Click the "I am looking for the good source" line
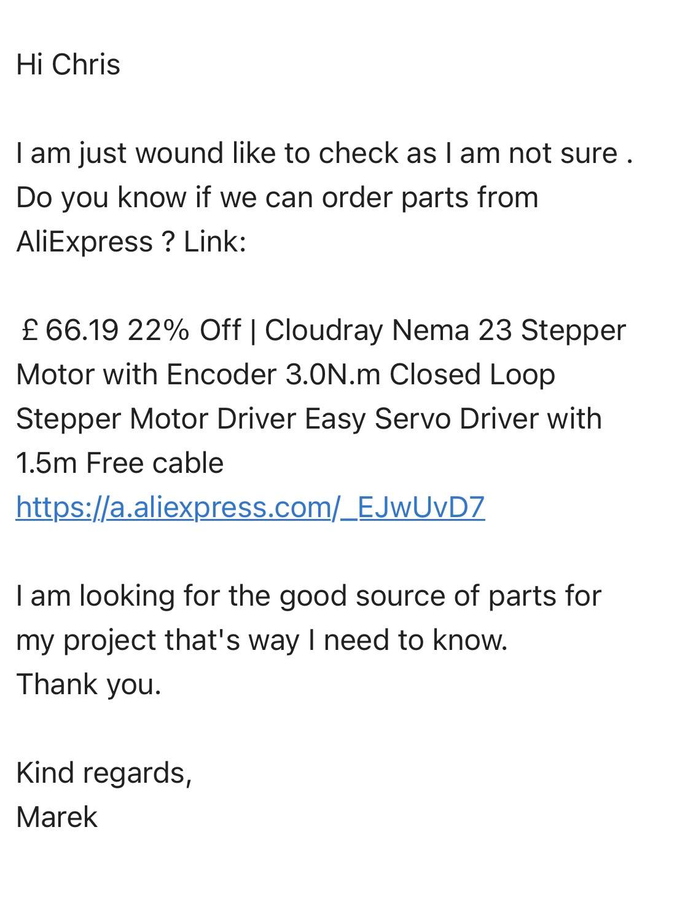 (308, 596)
